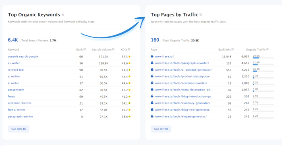Image resolution: width=282 pixels, height=146 pixels.
Task: Click lock icon for sentence-rewriter page
Action: pyautogui.click(x=152, y=83)
